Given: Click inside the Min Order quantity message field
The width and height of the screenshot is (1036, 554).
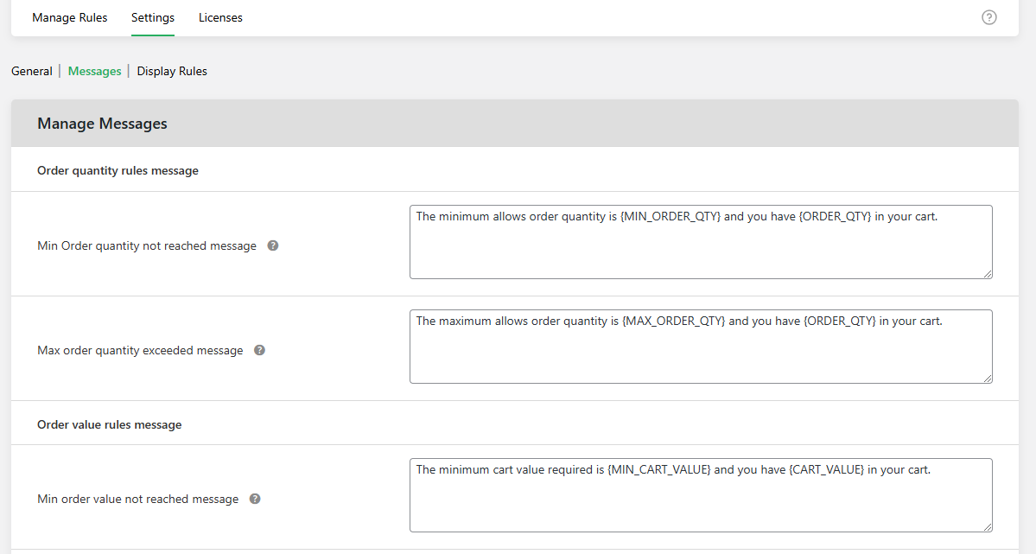Looking at the screenshot, I should point(700,242).
